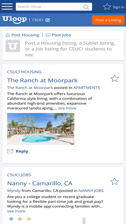Favorite the Nanny Camarillo listing star

coord(115,182)
